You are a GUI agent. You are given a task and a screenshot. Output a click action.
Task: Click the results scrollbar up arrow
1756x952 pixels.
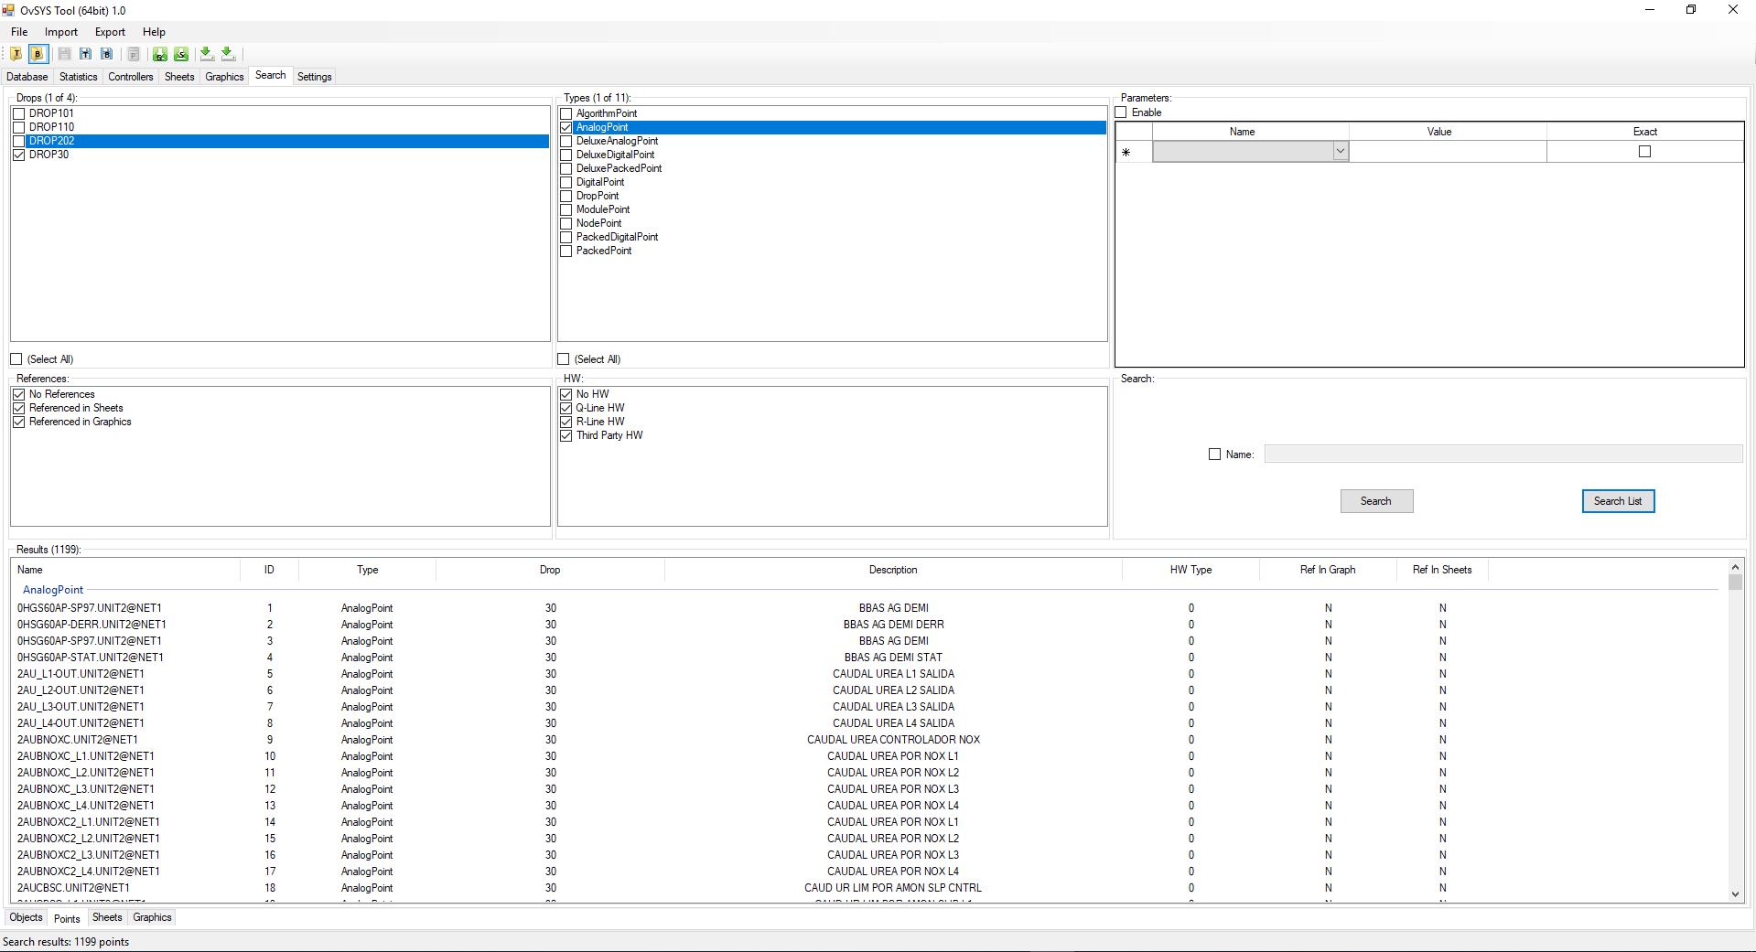(1735, 567)
